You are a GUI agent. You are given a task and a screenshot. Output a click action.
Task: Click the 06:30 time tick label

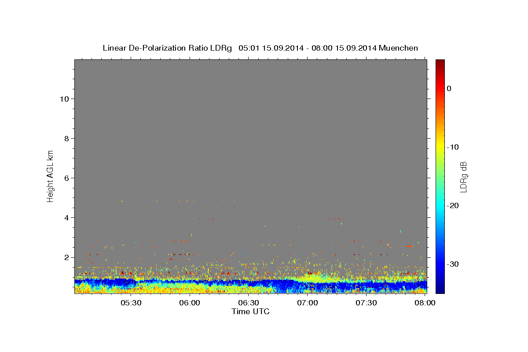[x=249, y=303]
